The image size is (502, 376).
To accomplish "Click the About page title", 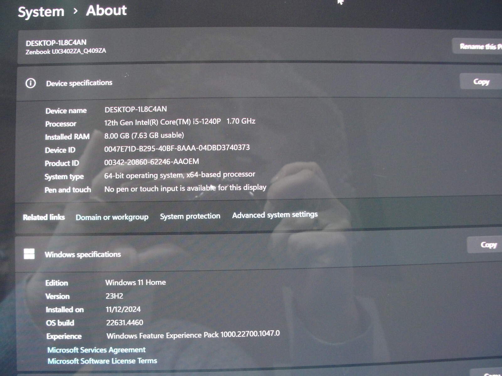I will [x=106, y=11].
